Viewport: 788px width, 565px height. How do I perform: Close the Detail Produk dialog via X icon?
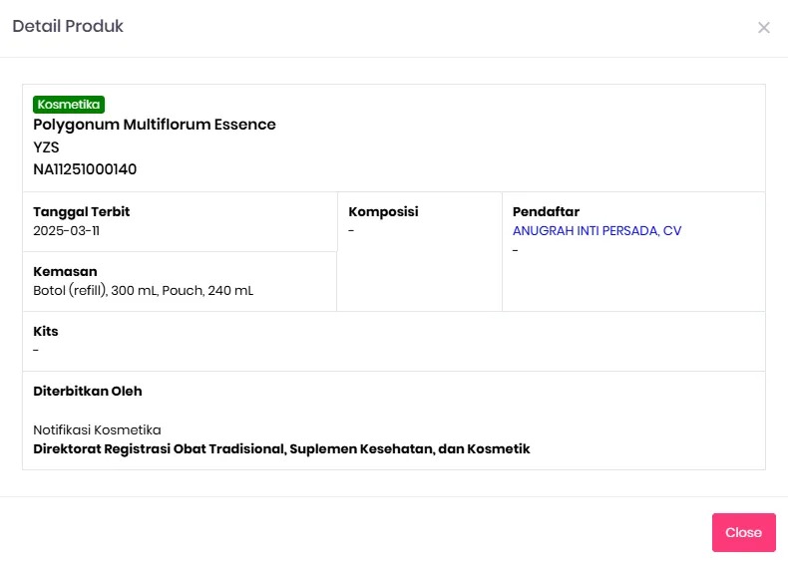click(x=764, y=28)
